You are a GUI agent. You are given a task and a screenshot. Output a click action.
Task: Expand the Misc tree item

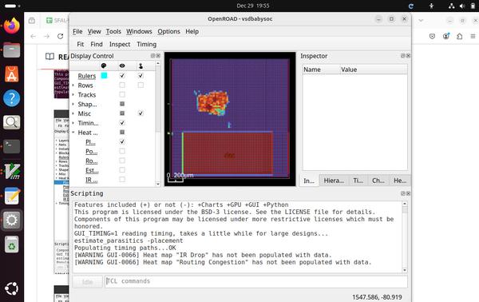tap(73, 113)
